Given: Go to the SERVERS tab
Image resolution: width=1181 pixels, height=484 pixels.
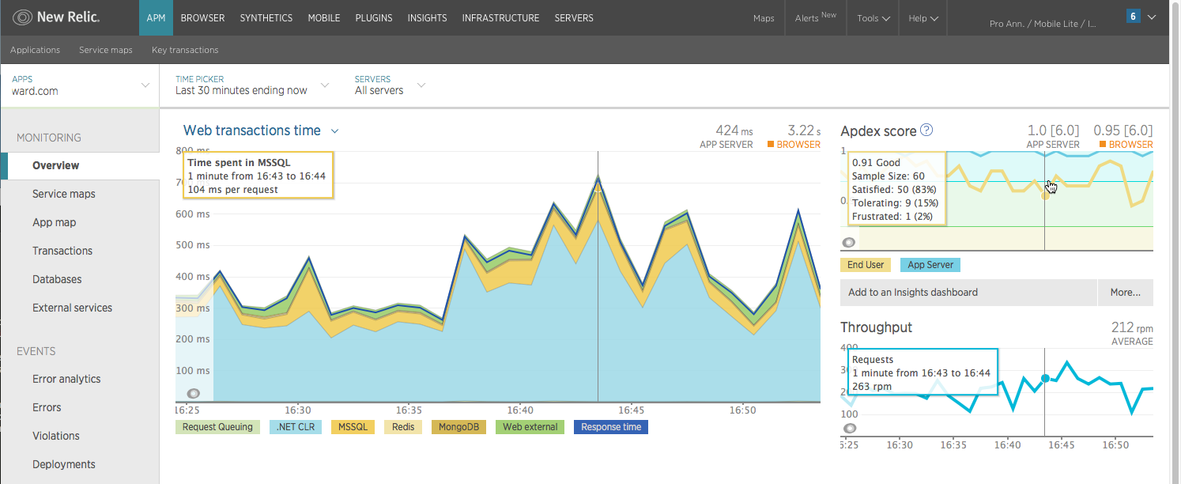Looking at the screenshot, I should pyautogui.click(x=574, y=18).
